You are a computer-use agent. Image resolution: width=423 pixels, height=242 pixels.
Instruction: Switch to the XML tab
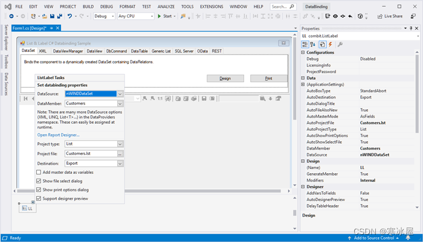pos(43,51)
